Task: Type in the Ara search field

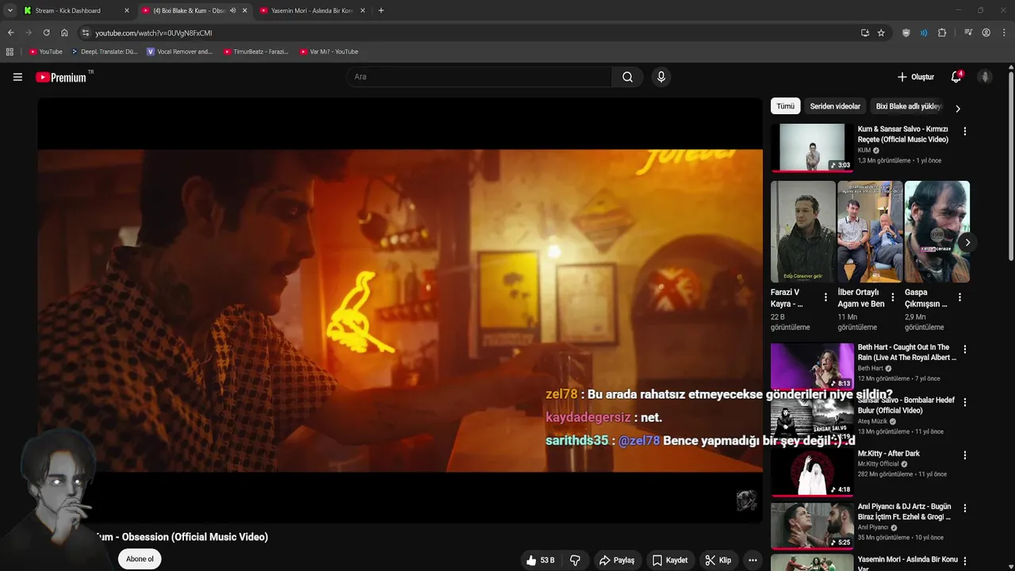Action: coord(479,77)
